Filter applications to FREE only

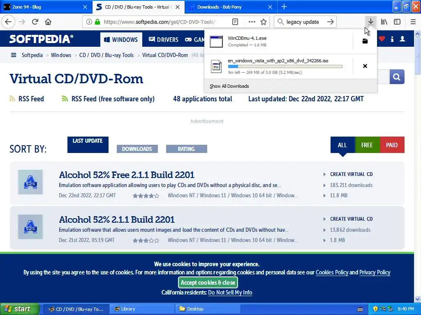[x=367, y=145]
